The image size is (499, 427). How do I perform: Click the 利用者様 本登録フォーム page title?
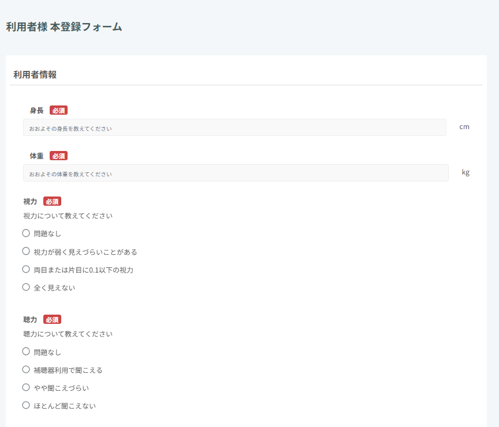(x=64, y=27)
